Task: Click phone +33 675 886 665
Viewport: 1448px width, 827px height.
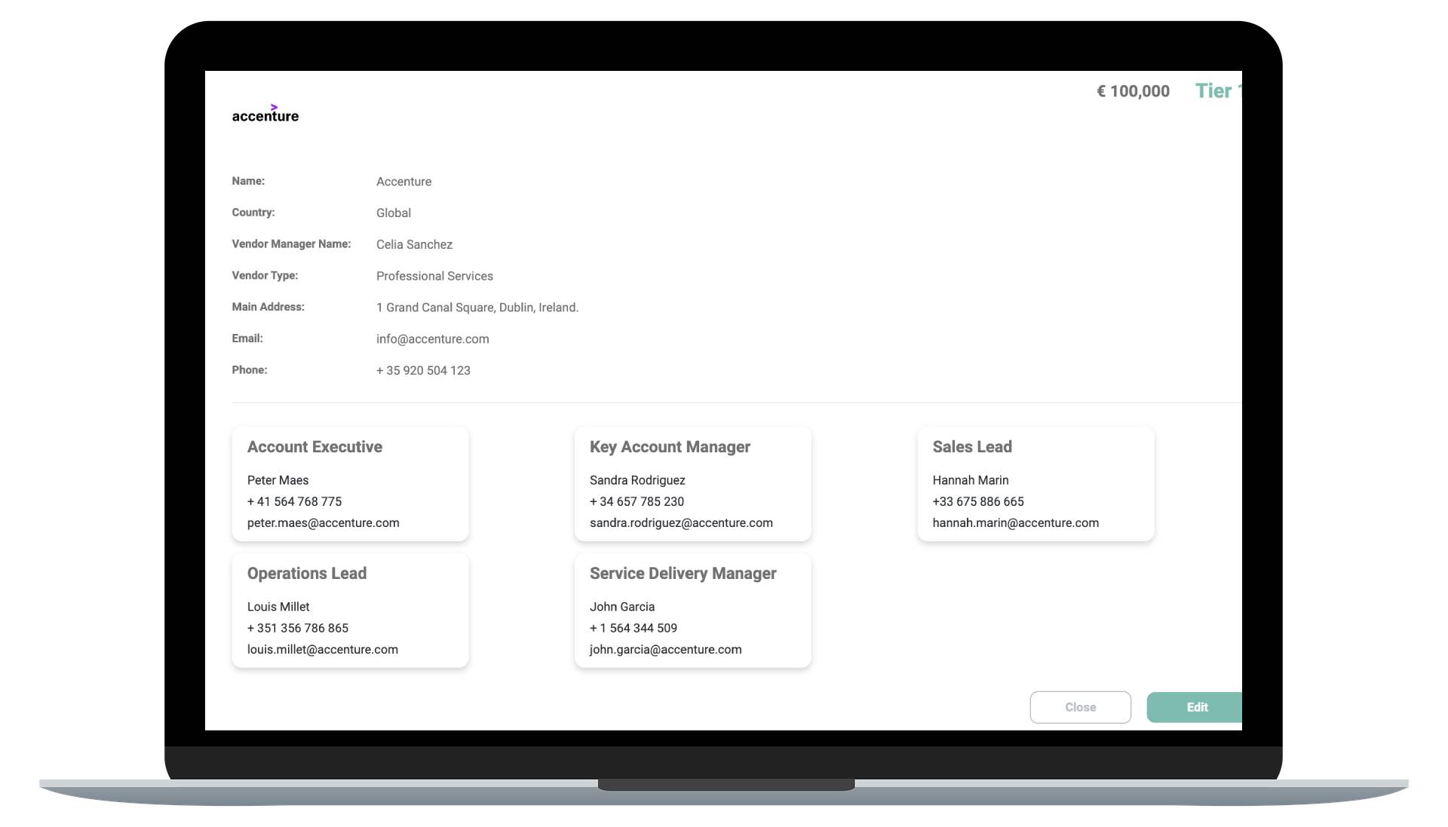Action: [978, 501]
